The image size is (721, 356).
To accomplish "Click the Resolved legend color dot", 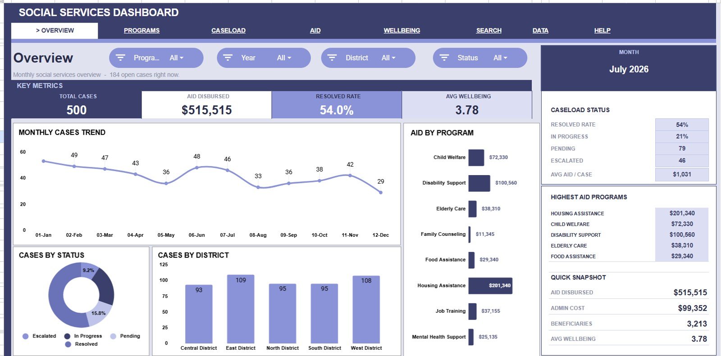I will 68,344.
